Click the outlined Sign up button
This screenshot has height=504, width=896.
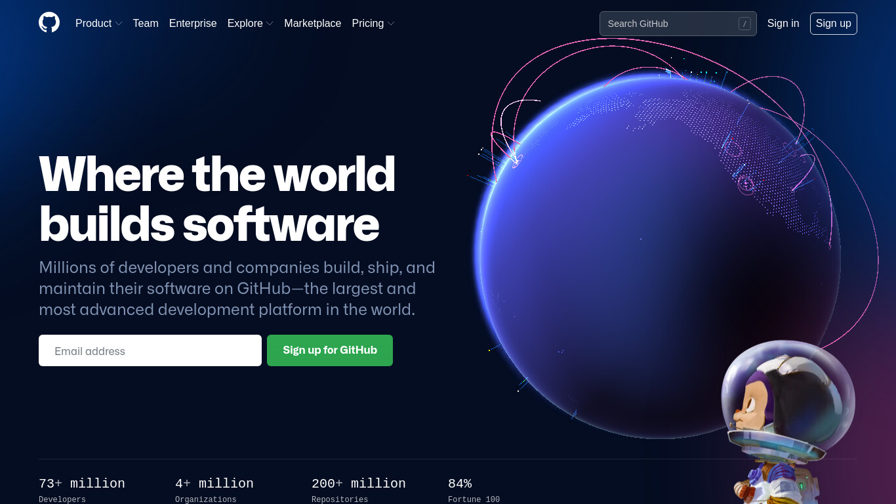[834, 24]
